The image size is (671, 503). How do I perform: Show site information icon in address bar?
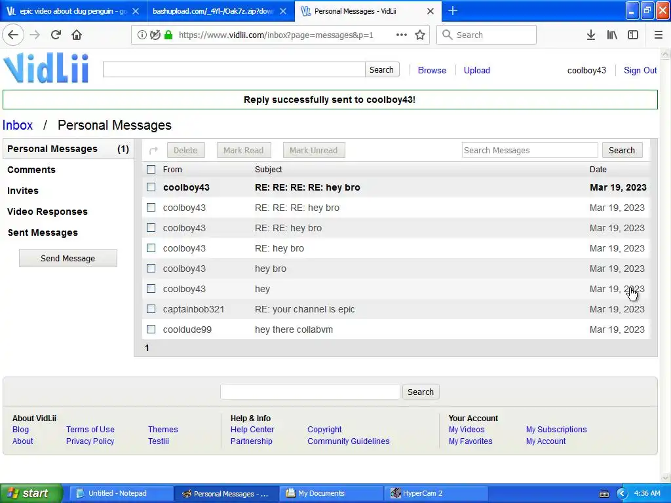click(142, 35)
